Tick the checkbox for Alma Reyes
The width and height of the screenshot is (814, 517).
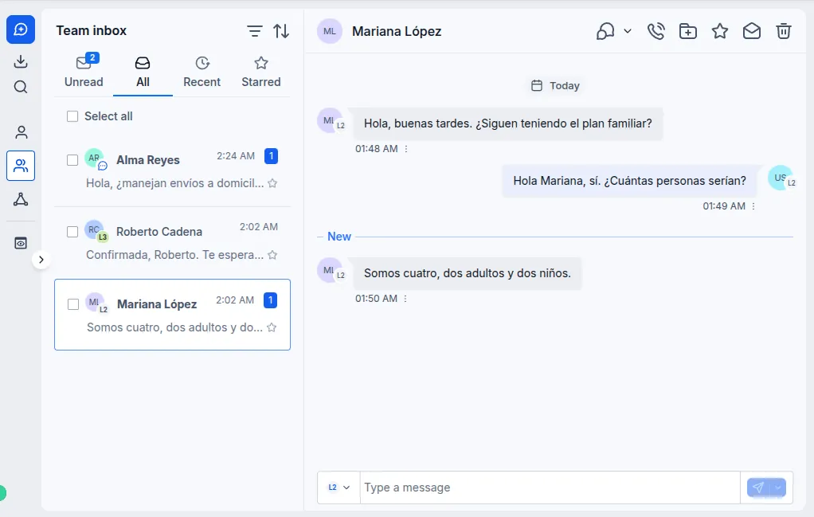pos(72,160)
